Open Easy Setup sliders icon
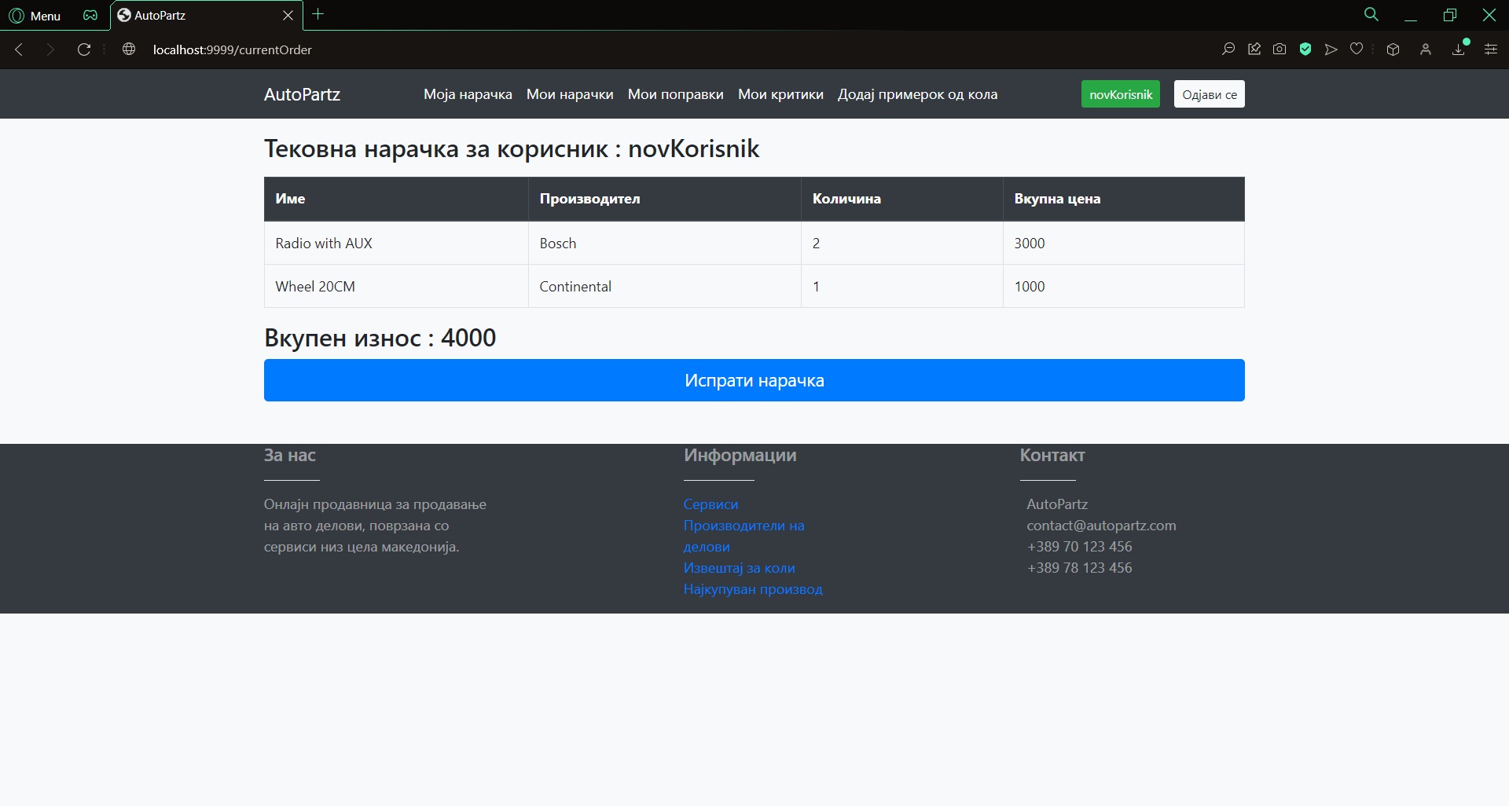 (x=1490, y=49)
